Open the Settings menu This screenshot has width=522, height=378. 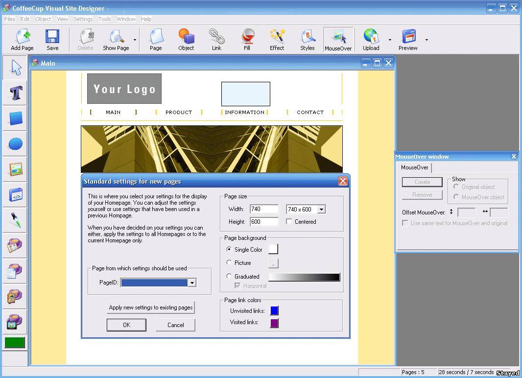pyautogui.click(x=83, y=19)
